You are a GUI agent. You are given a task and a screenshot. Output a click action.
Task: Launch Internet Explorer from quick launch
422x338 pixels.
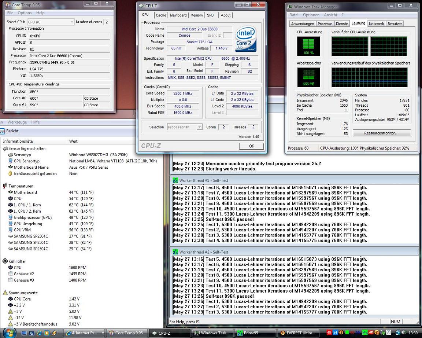[x=39, y=333]
